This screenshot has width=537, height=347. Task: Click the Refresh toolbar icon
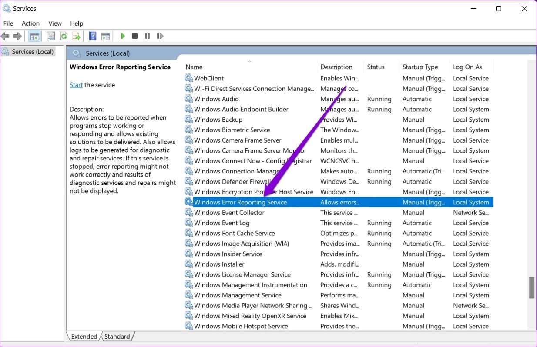coord(64,36)
